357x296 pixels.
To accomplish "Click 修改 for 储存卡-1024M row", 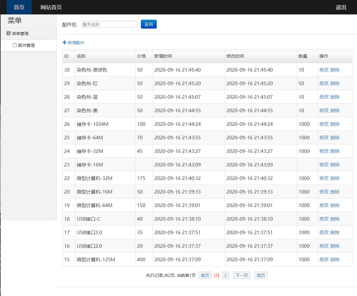I will click(x=324, y=124).
